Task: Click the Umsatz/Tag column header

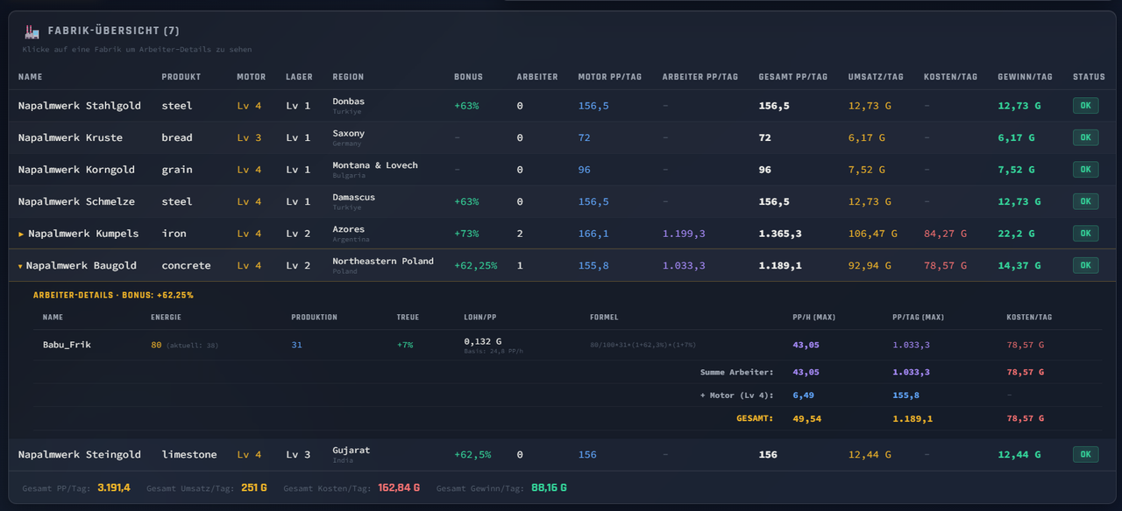Action: pos(876,77)
